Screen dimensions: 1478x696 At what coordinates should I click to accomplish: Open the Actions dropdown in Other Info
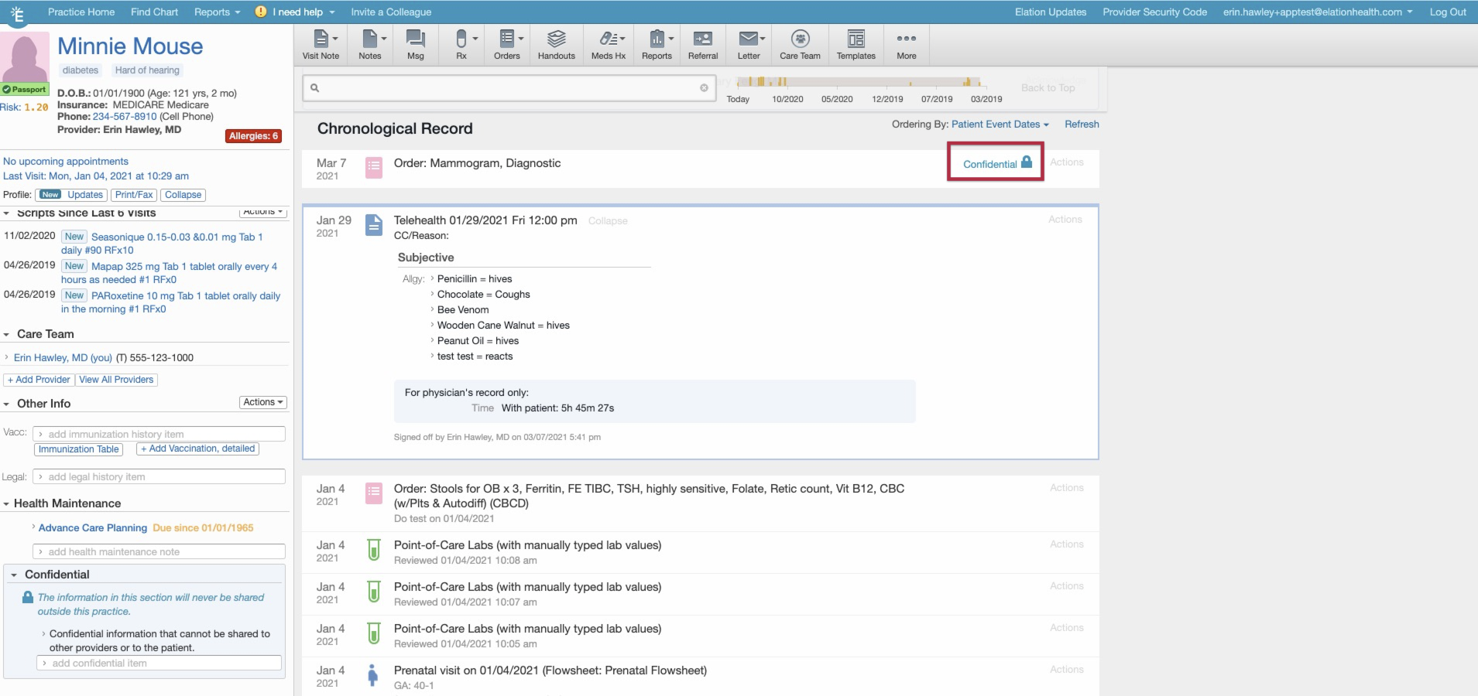coord(262,402)
